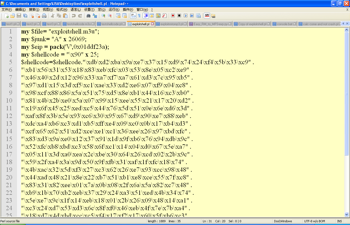Save the current recorded macro

[198, 16]
